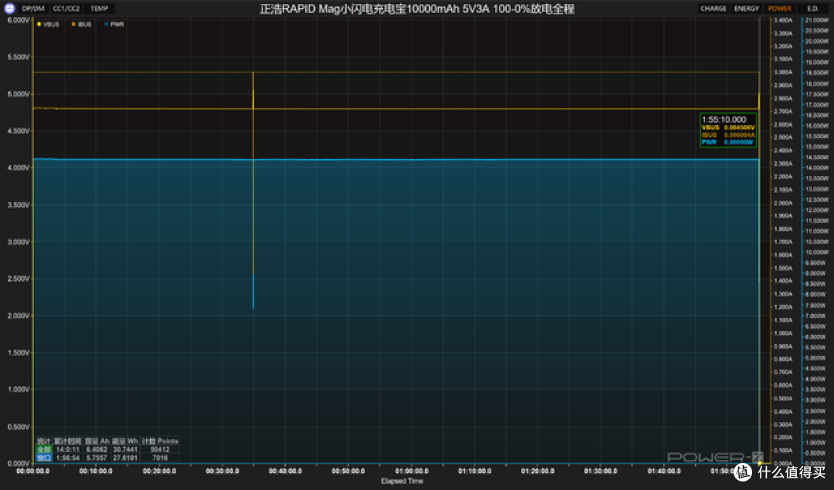This screenshot has width=834, height=490.
Task: Click the chart title text
Action: (x=417, y=9)
